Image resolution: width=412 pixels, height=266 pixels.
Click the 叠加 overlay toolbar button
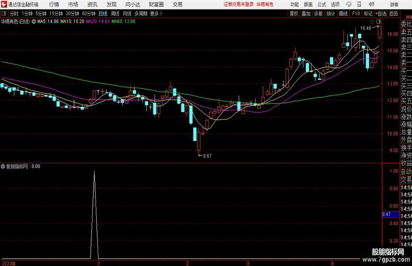306,14
